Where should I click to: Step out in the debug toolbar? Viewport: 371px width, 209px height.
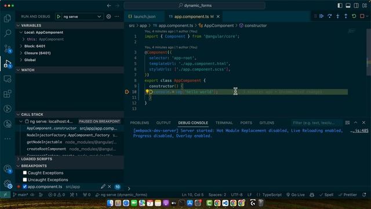click(345, 16)
